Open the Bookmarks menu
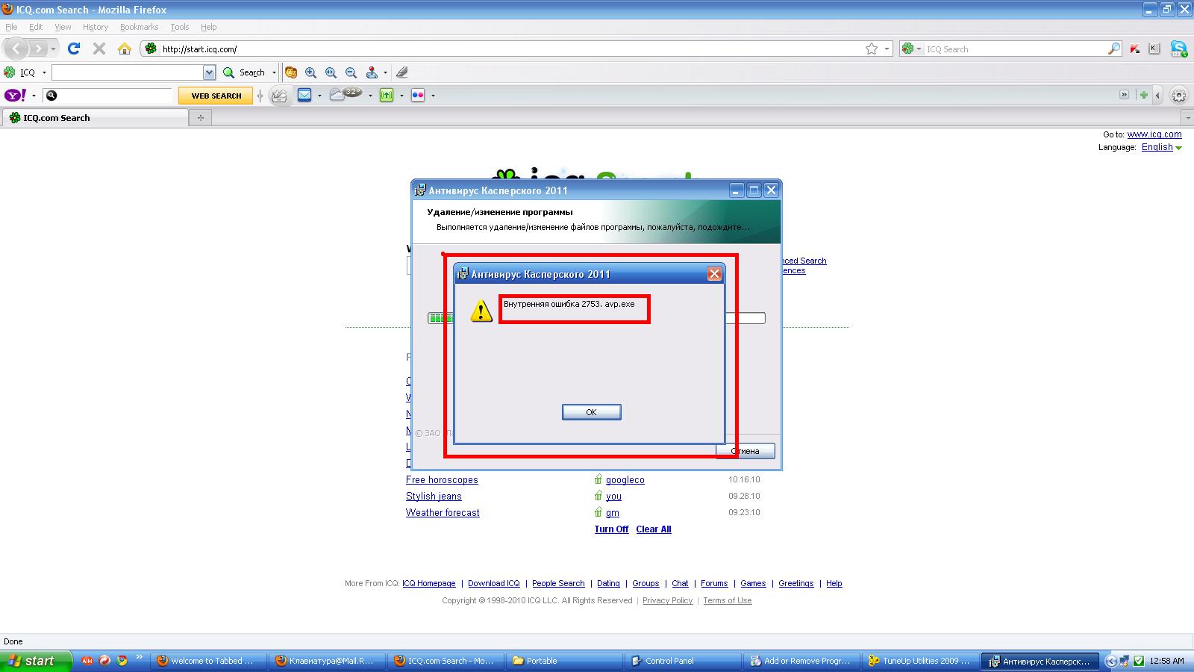The image size is (1194, 672). click(x=139, y=27)
